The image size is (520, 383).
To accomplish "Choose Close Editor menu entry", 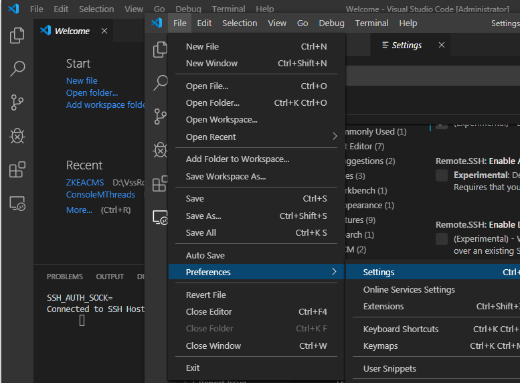I will (256, 311).
